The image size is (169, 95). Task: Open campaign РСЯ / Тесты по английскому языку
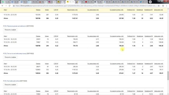coord(15,54)
